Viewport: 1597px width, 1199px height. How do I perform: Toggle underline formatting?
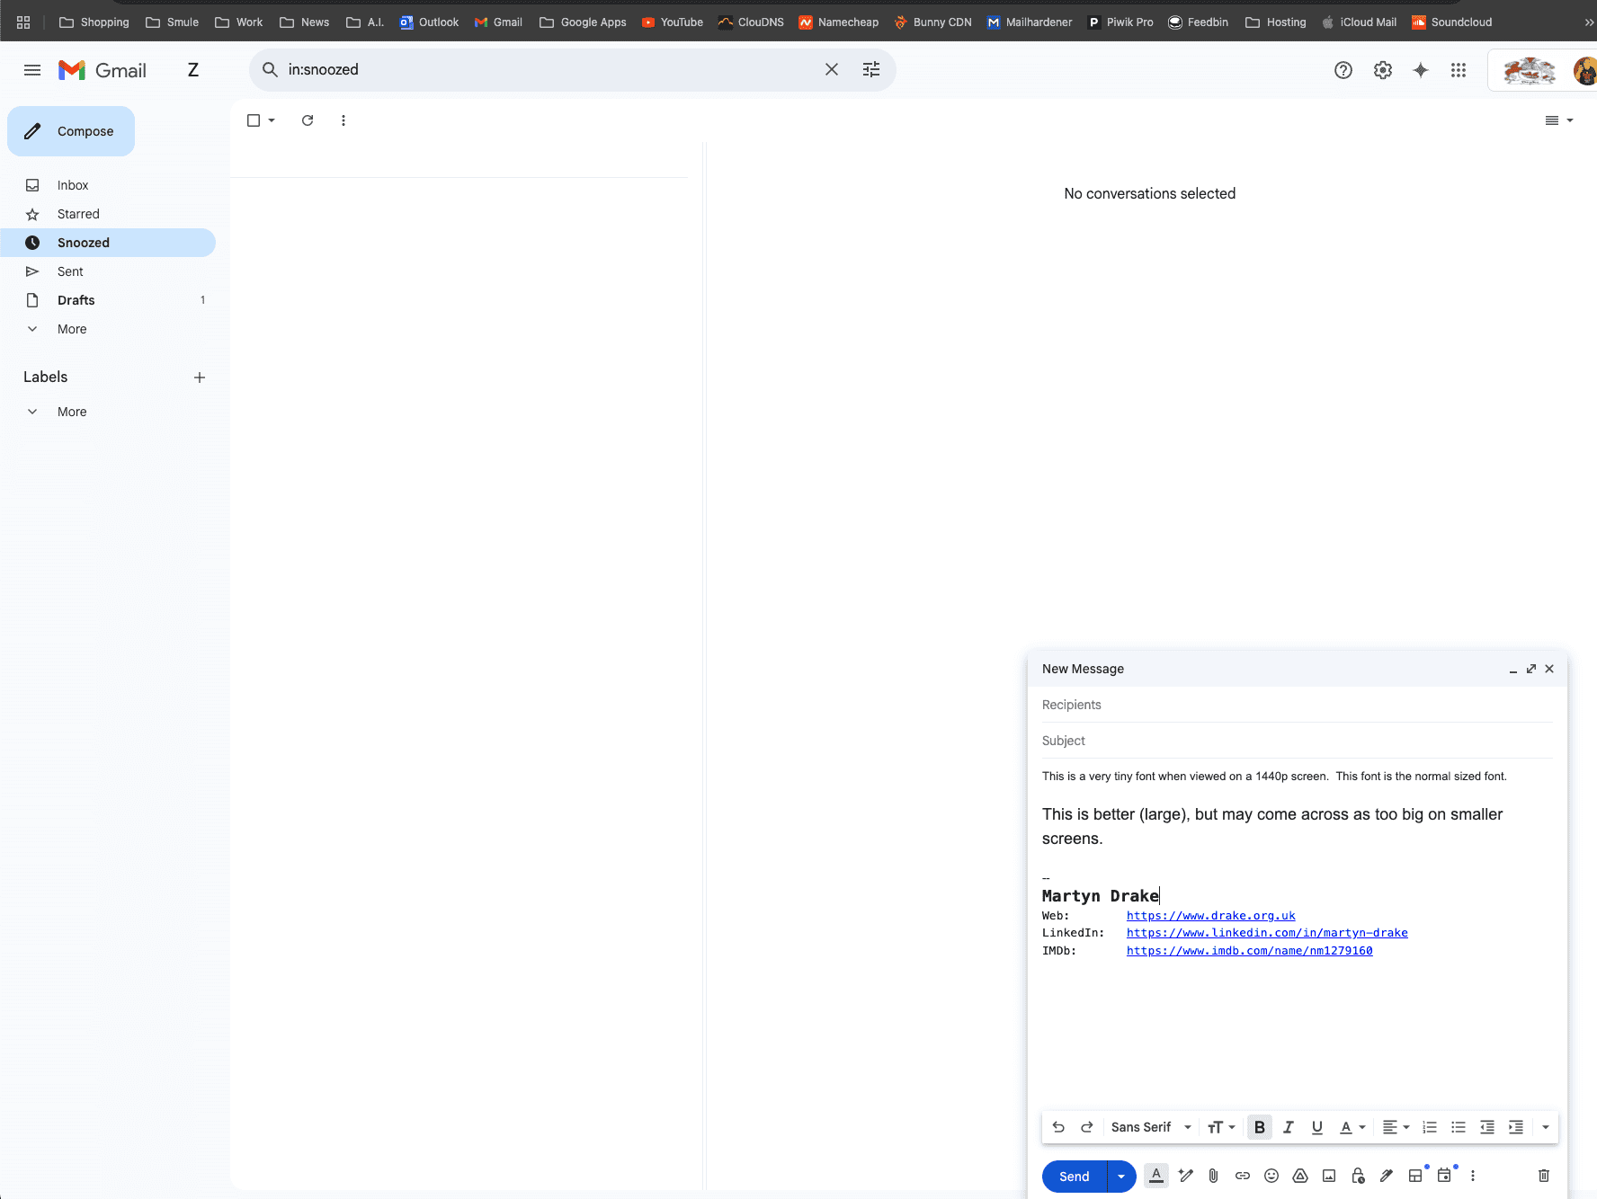[x=1317, y=1127]
